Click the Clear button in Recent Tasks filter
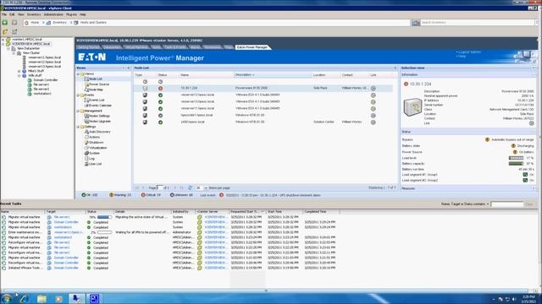542x304 pixels. pyautogui.click(x=528, y=204)
